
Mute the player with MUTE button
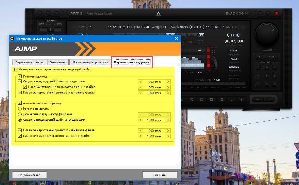[x=261, y=57]
